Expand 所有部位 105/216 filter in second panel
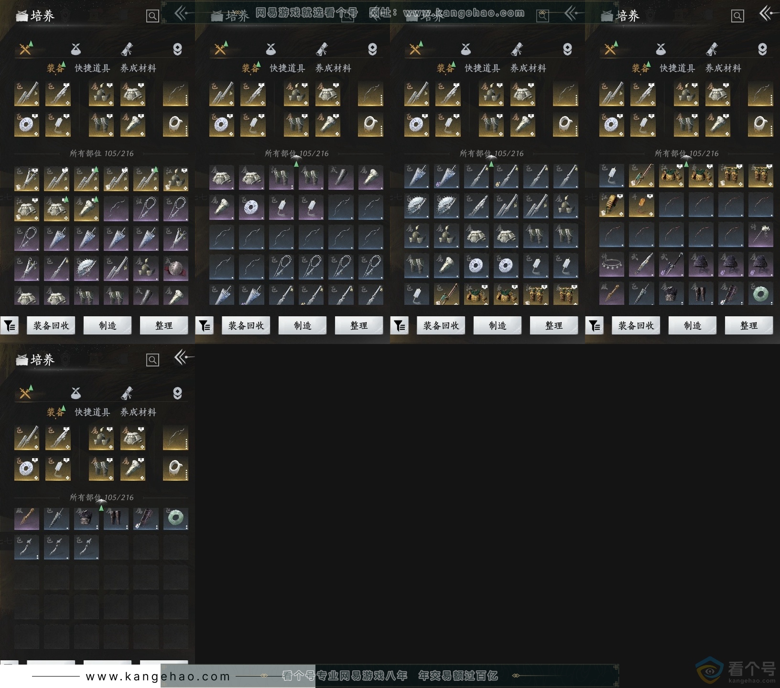Image resolution: width=780 pixels, height=688 pixels. click(296, 153)
